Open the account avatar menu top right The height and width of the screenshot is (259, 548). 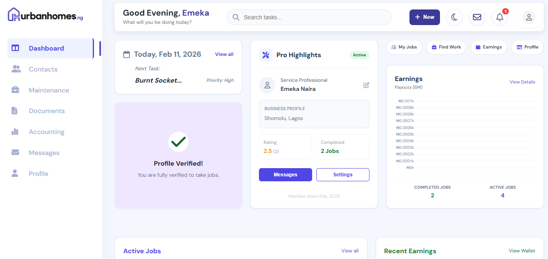(x=529, y=17)
